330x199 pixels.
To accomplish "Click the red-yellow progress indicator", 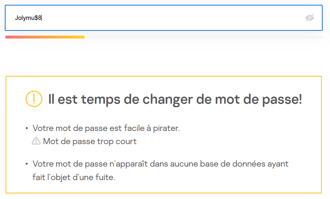I will point(45,37).
